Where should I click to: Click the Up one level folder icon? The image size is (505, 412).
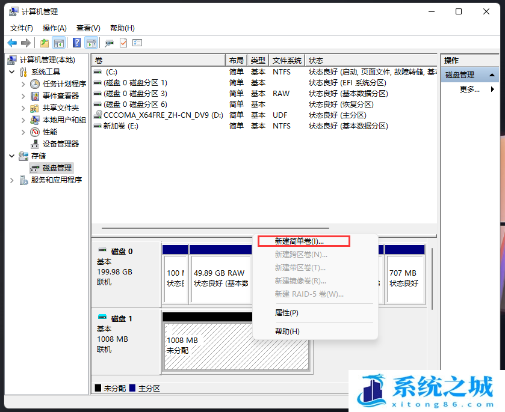(45, 43)
